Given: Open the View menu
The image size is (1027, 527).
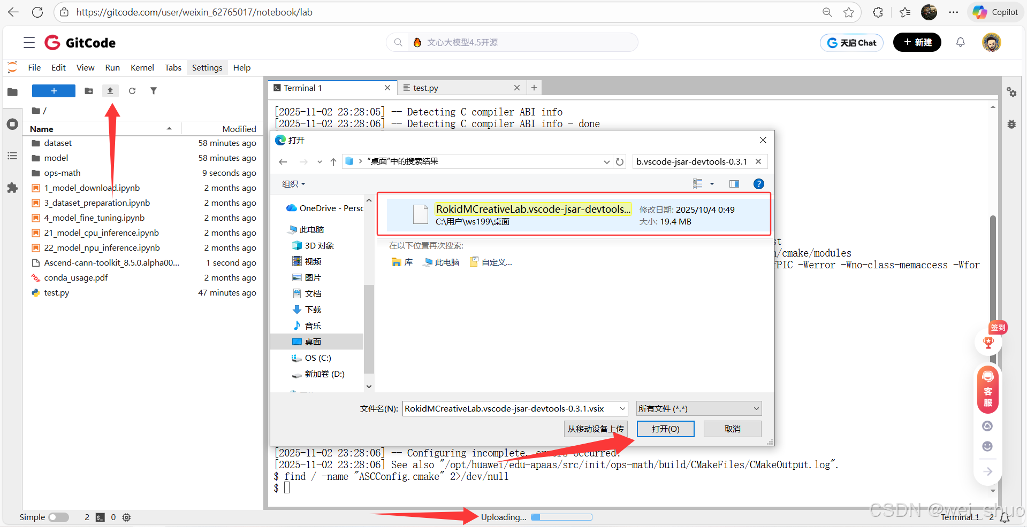Looking at the screenshot, I should click(85, 67).
